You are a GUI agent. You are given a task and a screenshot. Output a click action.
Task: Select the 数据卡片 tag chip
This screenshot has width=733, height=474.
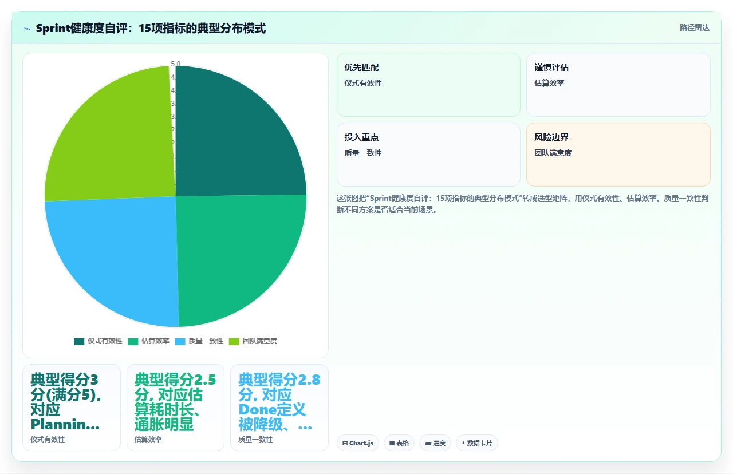(x=477, y=443)
